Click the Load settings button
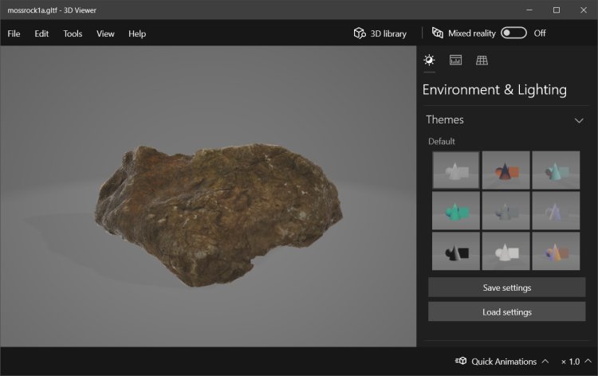598x376 pixels. pos(506,311)
